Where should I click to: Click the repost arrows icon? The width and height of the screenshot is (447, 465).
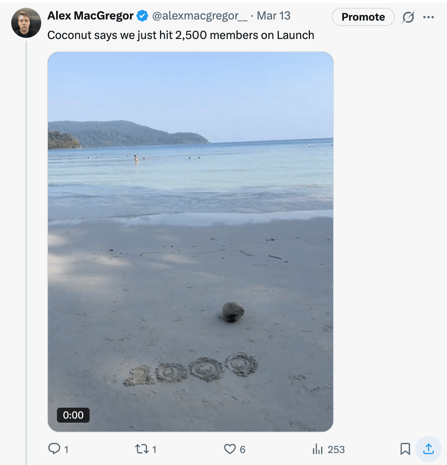142,449
